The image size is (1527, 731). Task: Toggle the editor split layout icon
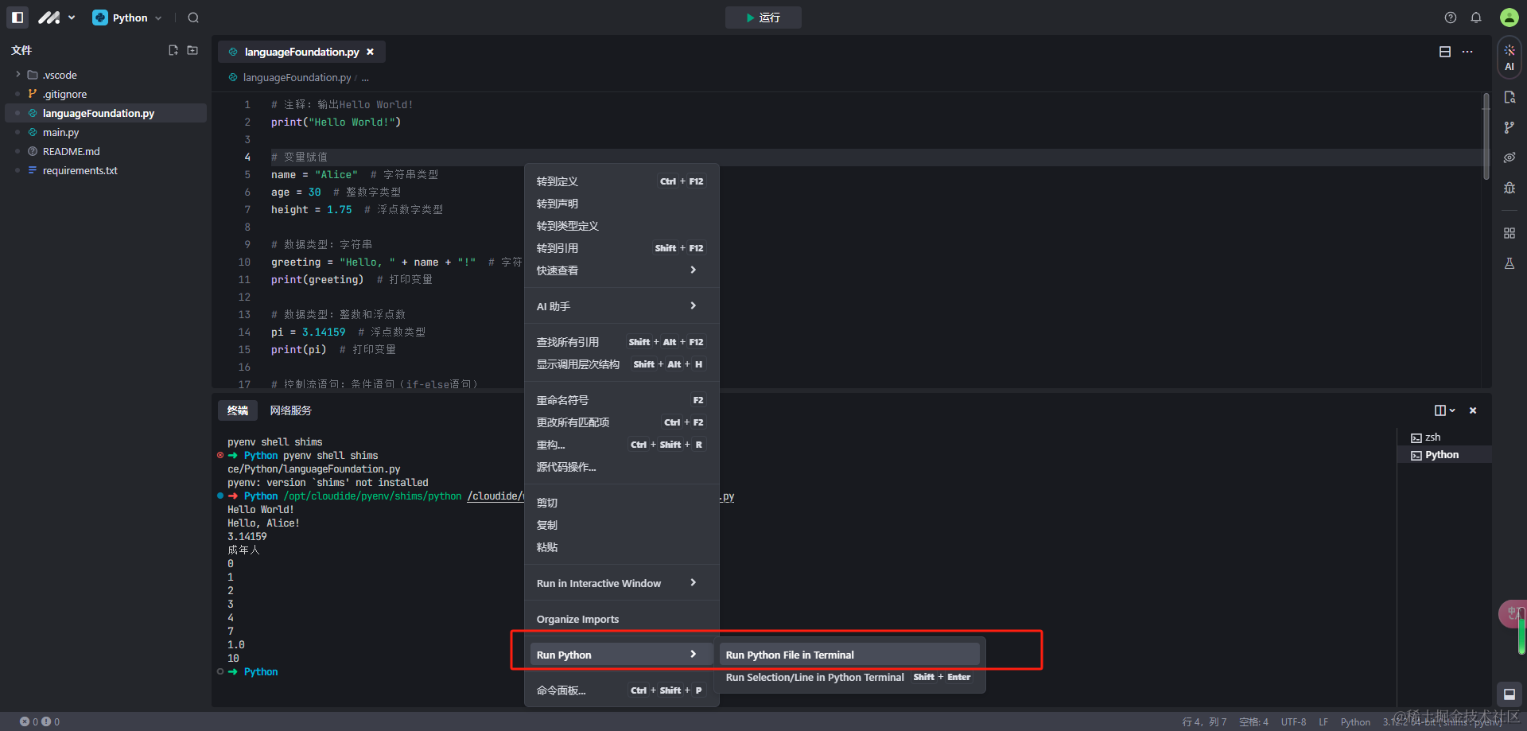(x=1445, y=52)
